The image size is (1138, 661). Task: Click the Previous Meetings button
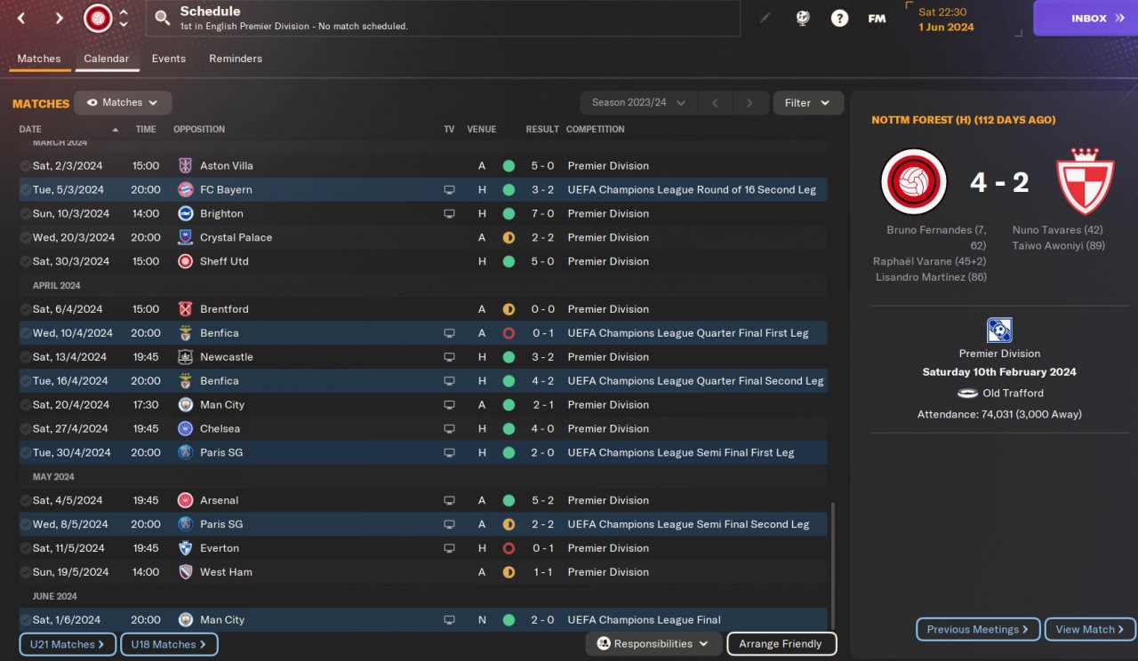coord(978,630)
